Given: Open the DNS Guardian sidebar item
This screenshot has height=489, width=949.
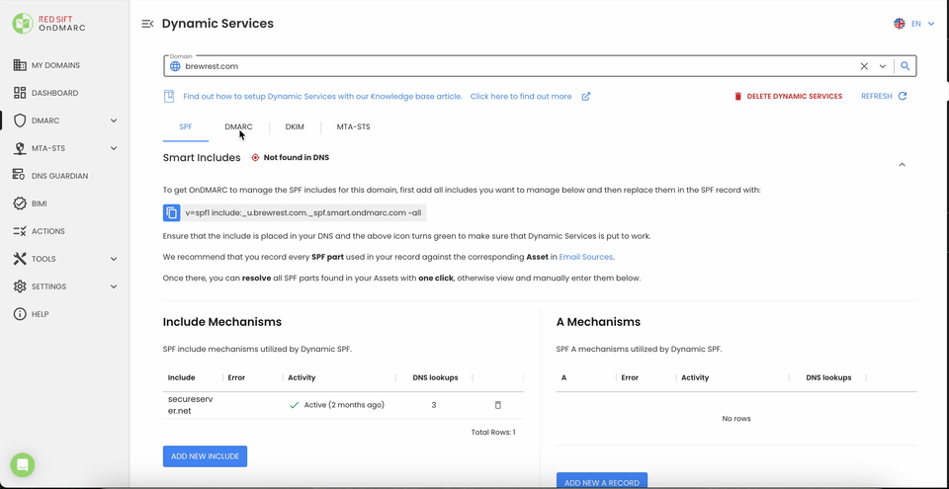Looking at the screenshot, I should pyautogui.click(x=59, y=176).
